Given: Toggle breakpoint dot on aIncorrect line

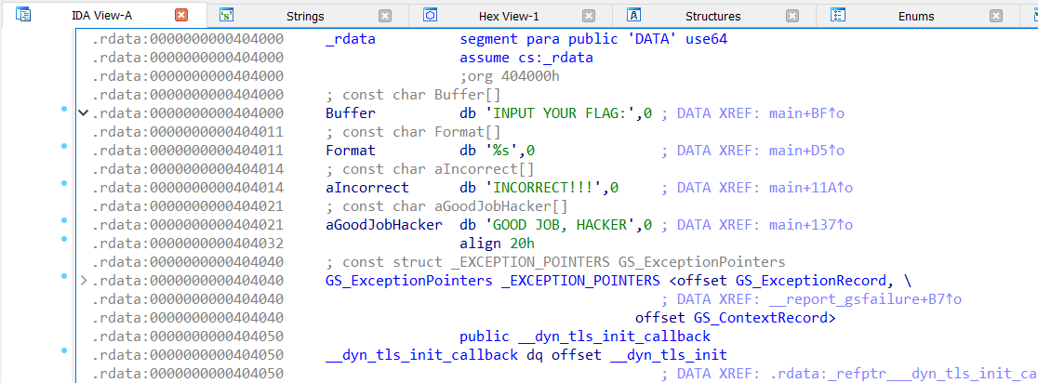Looking at the screenshot, I should coord(64,182).
